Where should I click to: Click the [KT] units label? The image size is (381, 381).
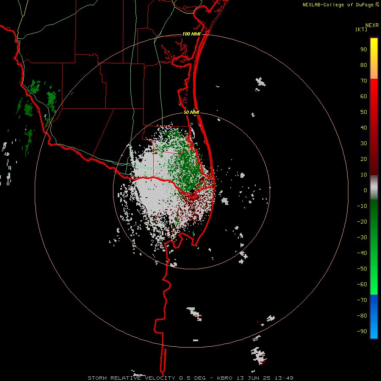point(362,29)
